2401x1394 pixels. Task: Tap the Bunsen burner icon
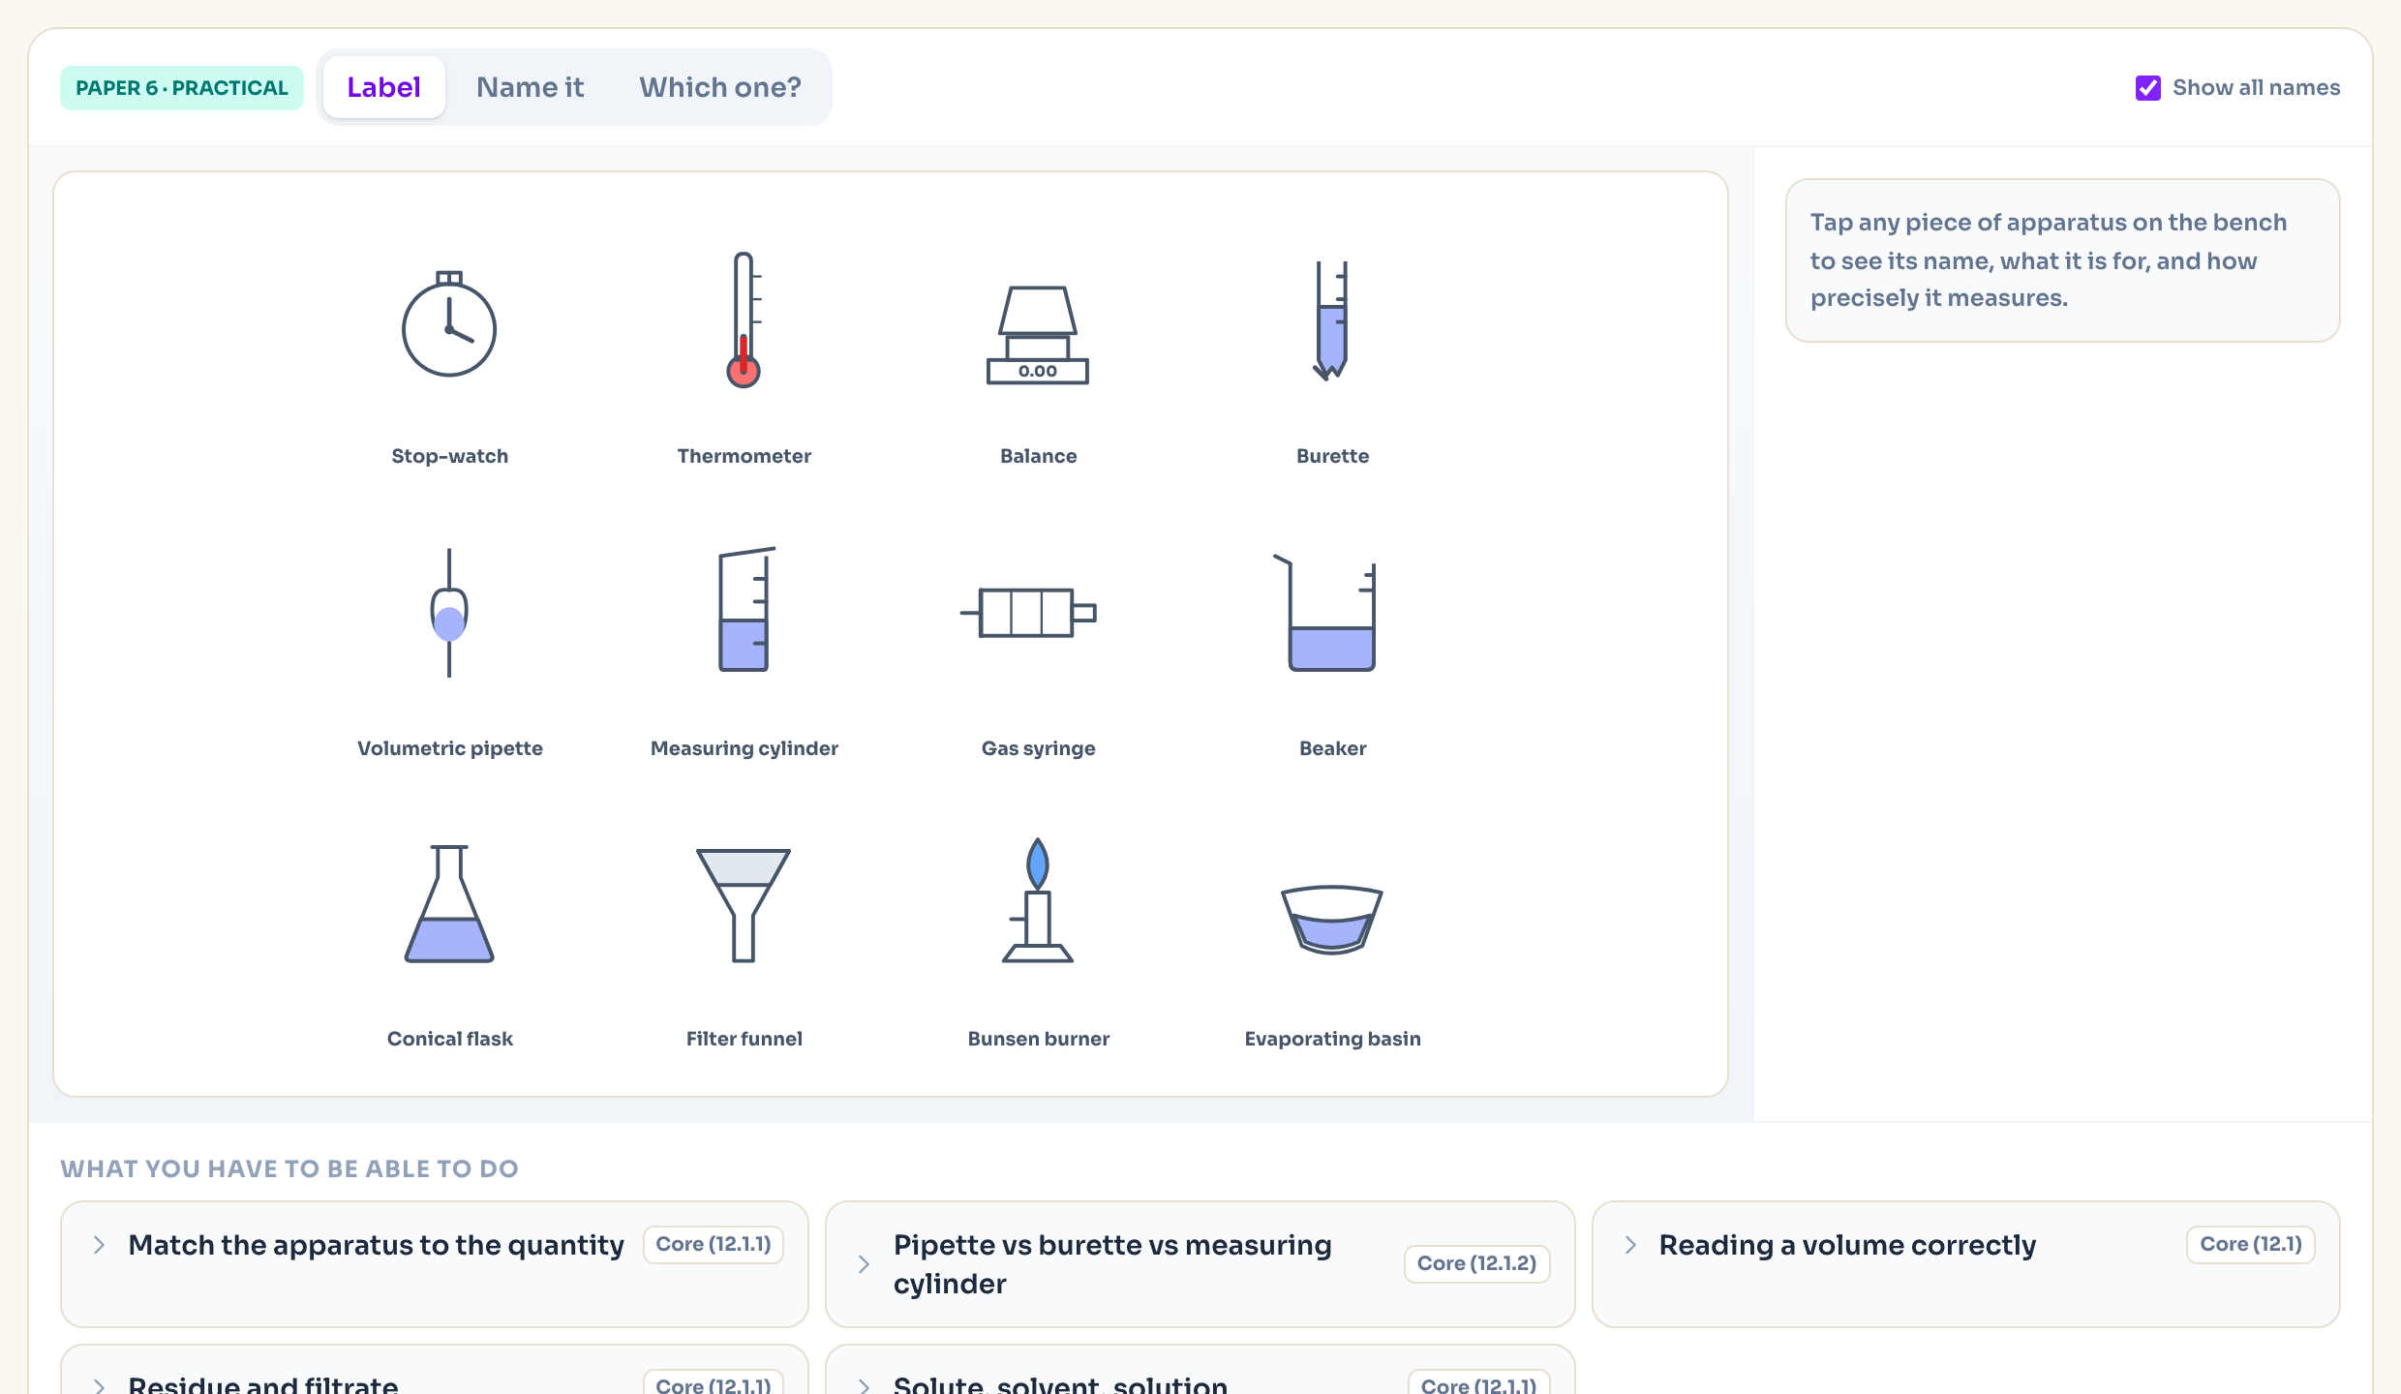tap(1038, 899)
